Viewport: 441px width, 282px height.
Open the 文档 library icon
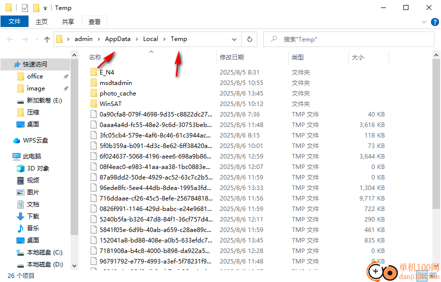21,204
